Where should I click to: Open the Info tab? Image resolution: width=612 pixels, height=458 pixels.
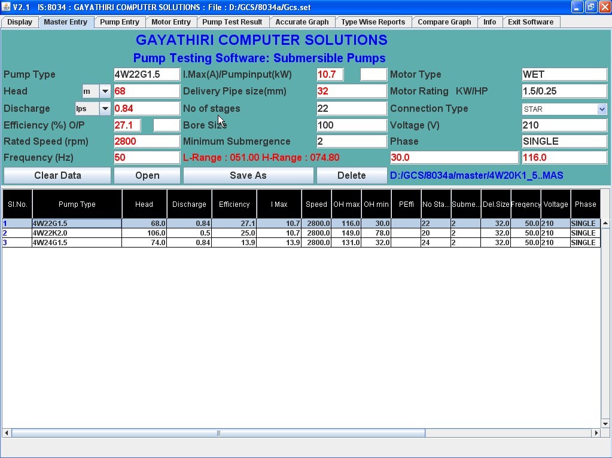point(489,22)
